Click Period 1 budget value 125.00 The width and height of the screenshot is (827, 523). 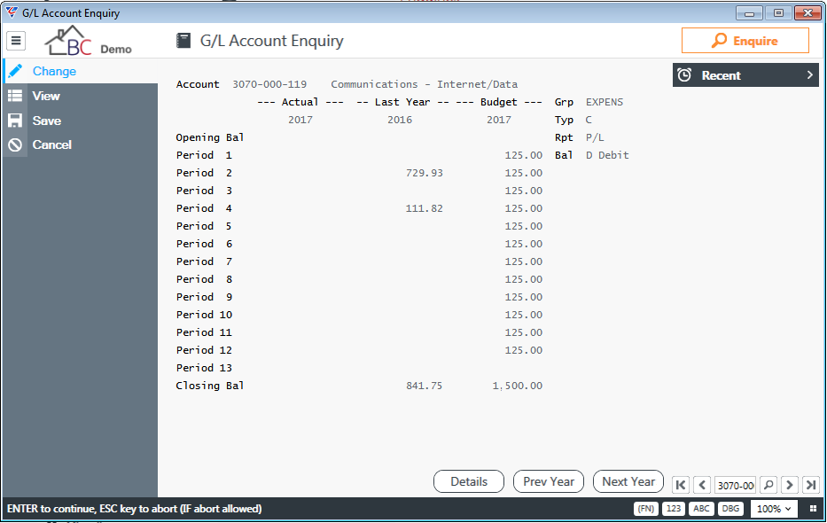[x=523, y=155]
